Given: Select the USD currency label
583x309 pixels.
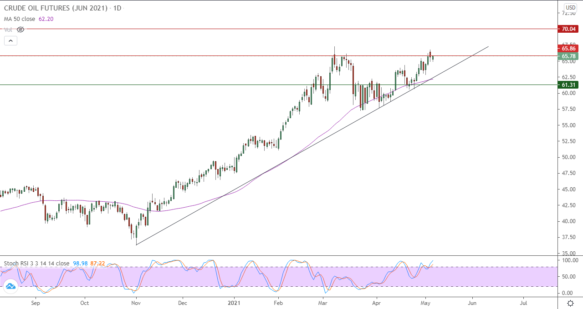Looking at the screenshot, I should click(x=570, y=8).
